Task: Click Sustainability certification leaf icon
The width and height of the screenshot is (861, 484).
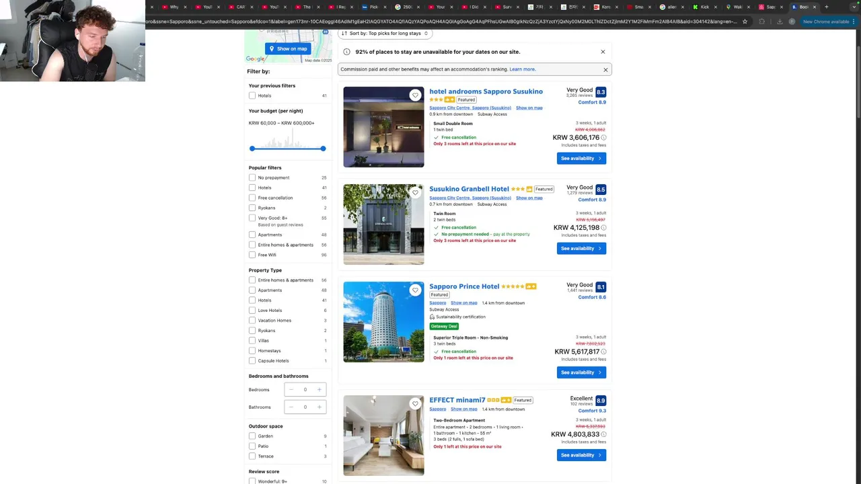Action: coord(432,317)
